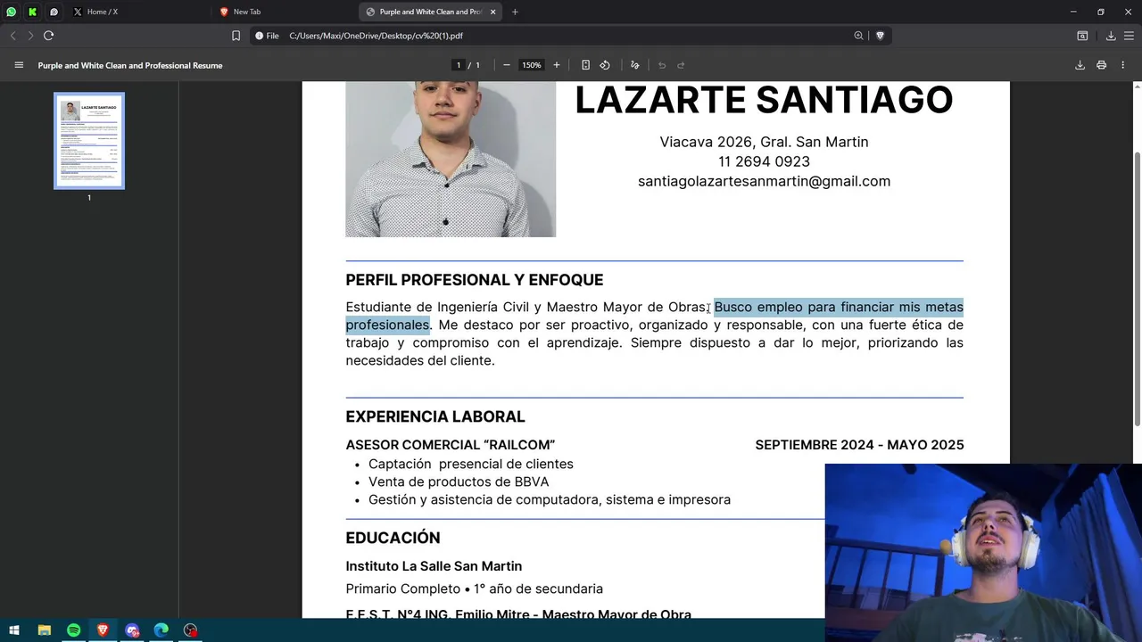
Task: Open the Kick pinned tab
Action: pos(33,12)
